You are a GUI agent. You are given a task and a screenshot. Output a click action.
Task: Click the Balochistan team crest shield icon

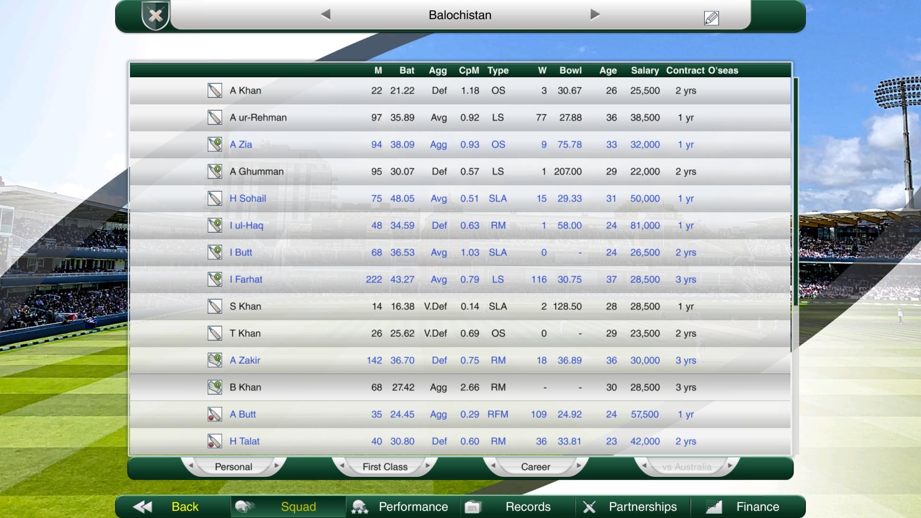click(x=155, y=16)
